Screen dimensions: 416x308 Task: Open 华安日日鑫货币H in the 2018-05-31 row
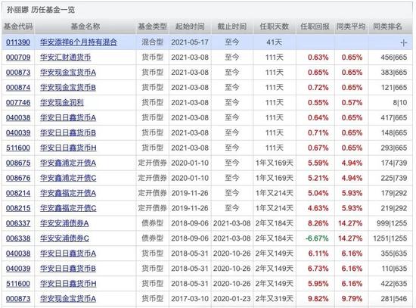68,284
